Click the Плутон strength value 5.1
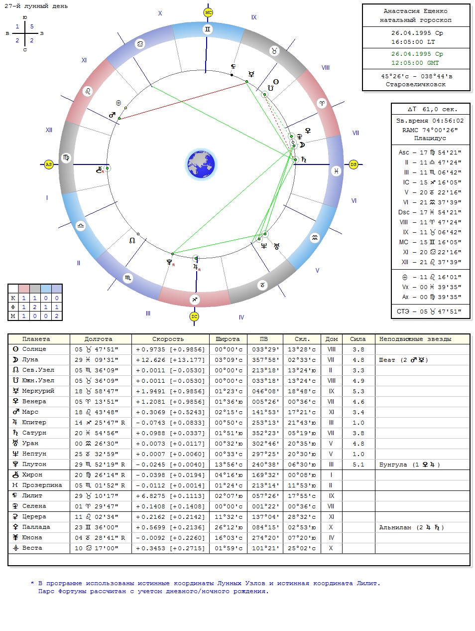 click(x=358, y=465)
